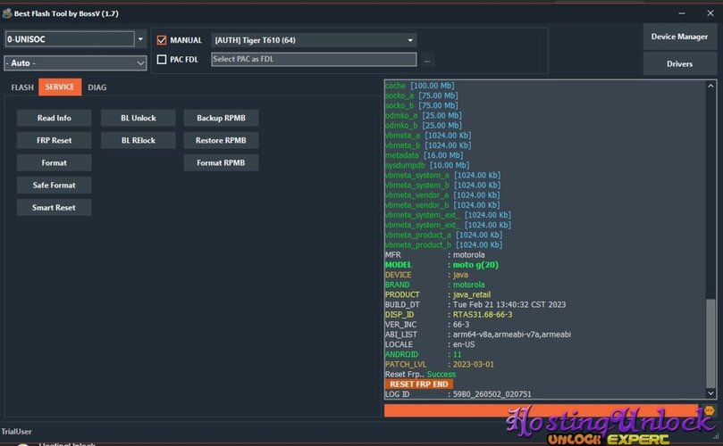This screenshot has height=446, width=723.
Task: Click the PRODUCT java_retail line
Action: coord(438,294)
